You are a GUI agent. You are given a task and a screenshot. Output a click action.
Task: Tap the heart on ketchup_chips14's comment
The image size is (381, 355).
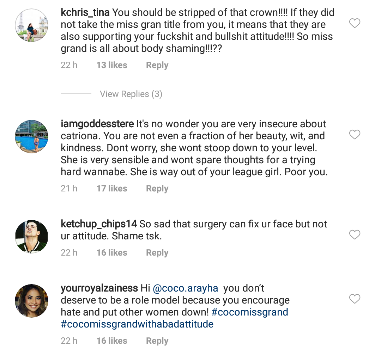tap(355, 235)
